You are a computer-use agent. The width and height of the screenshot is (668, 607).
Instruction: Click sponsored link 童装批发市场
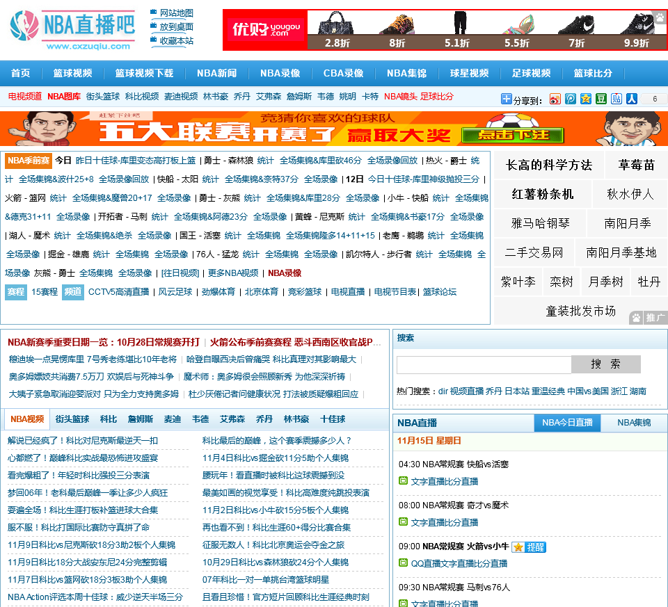point(580,311)
